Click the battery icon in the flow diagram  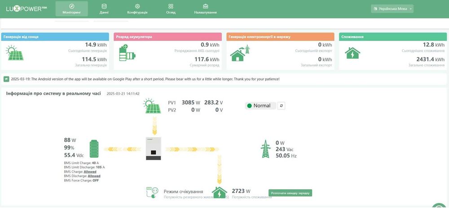coord(94,149)
